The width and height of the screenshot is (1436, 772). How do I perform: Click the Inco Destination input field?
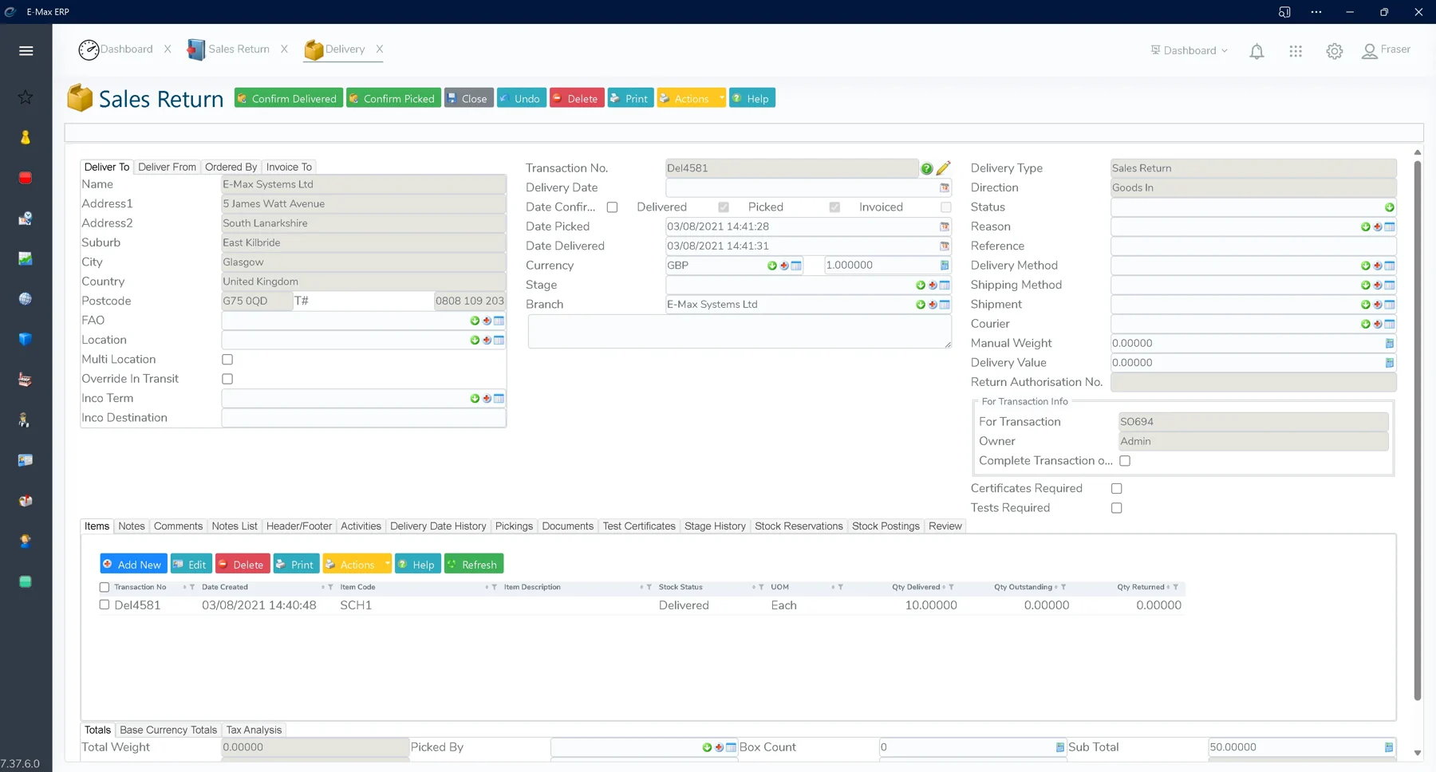coord(363,418)
